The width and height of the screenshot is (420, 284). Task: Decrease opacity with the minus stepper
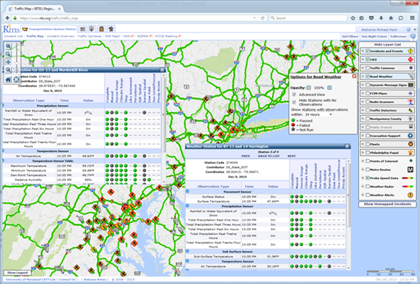point(309,87)
